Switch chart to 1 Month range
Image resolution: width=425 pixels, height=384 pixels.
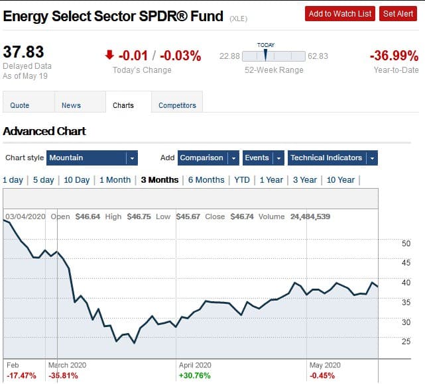pos(115,180)
